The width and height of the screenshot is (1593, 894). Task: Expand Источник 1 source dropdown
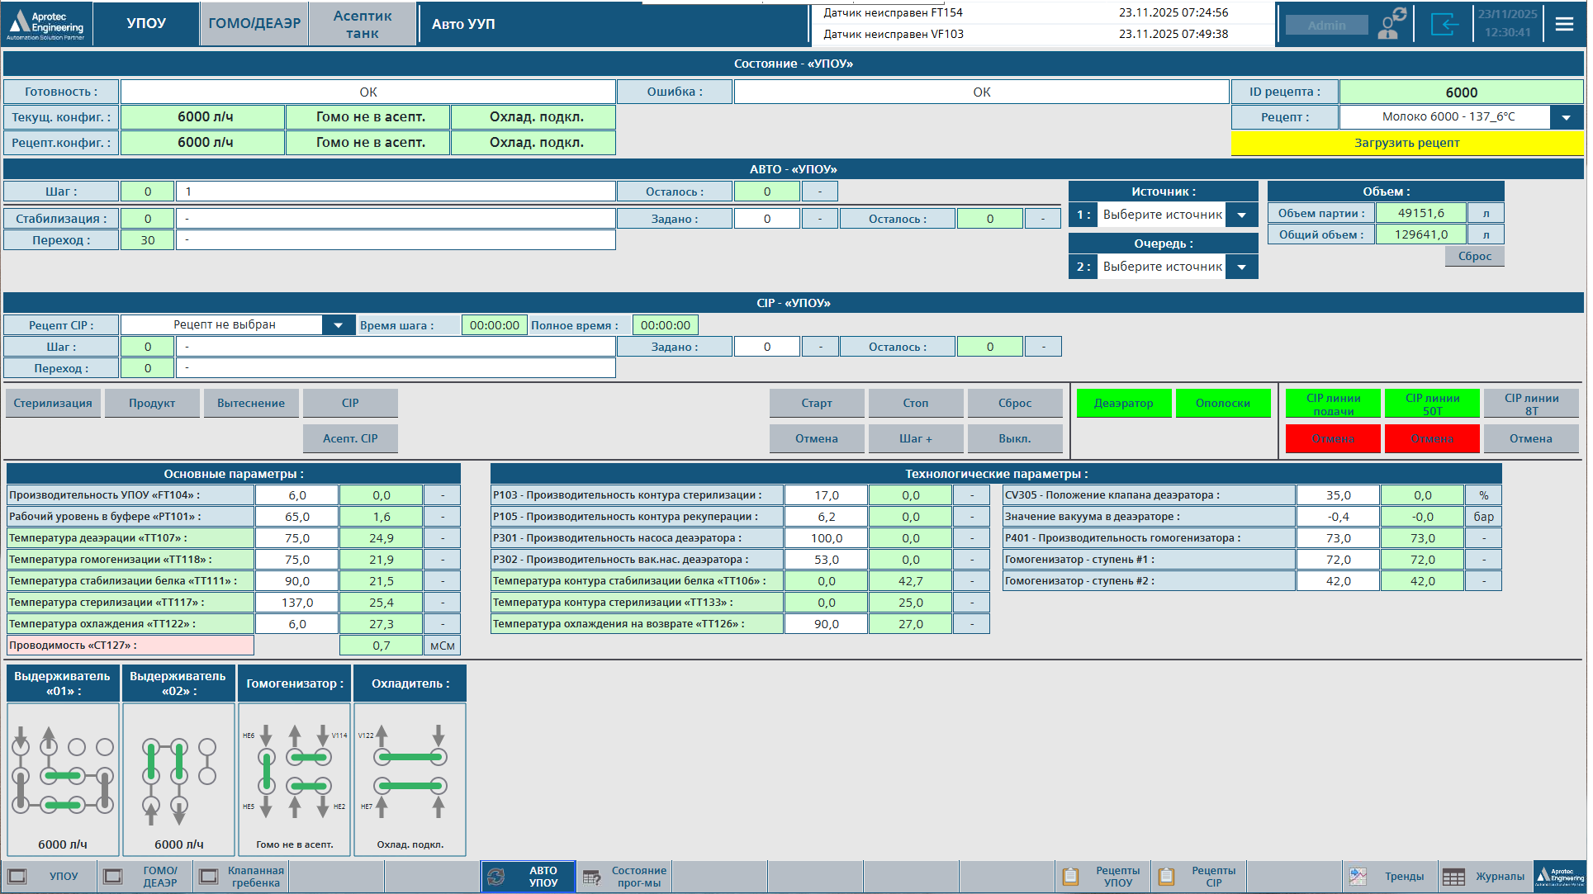tap(1241, 215)
